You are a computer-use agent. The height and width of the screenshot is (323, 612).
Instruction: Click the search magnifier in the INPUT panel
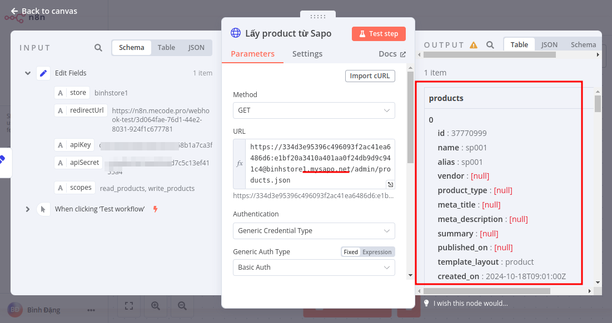click(98, 48)
